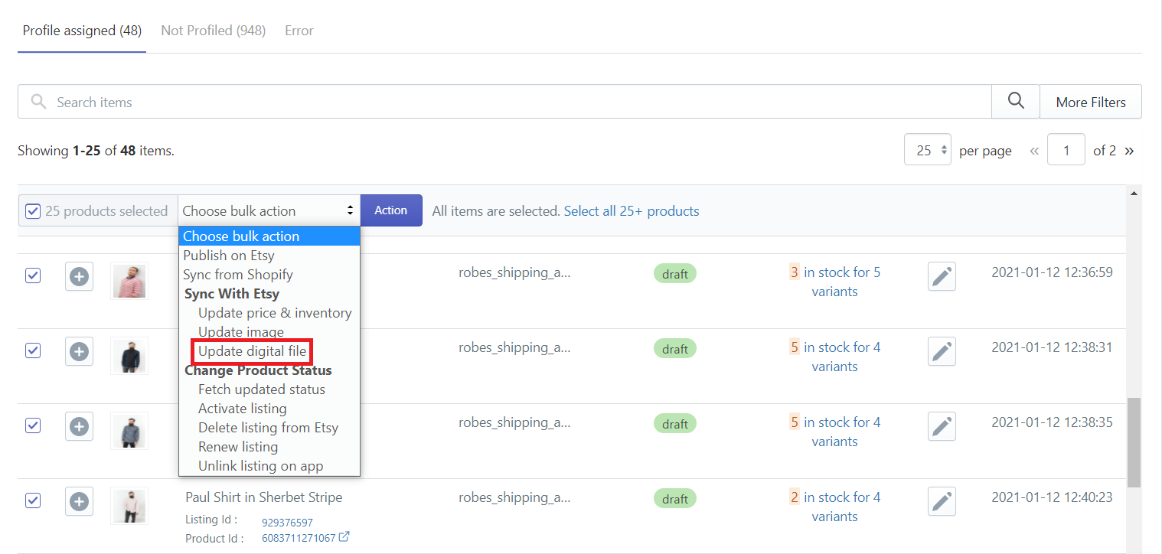Switch to the Not Profiled tab
Screen dimensions: 1162x554
pyautogui.click(x=213, y=31)
